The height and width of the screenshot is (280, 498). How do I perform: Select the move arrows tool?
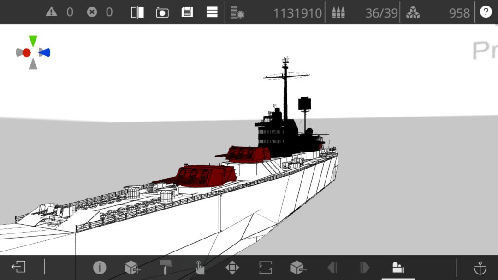click(x=232, y=267)
